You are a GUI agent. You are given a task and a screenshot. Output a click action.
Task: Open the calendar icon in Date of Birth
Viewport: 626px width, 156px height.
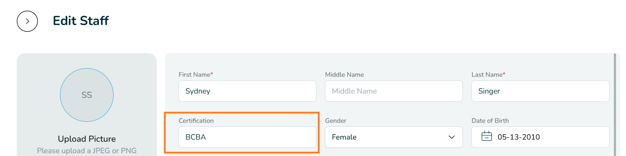[486, 136]
